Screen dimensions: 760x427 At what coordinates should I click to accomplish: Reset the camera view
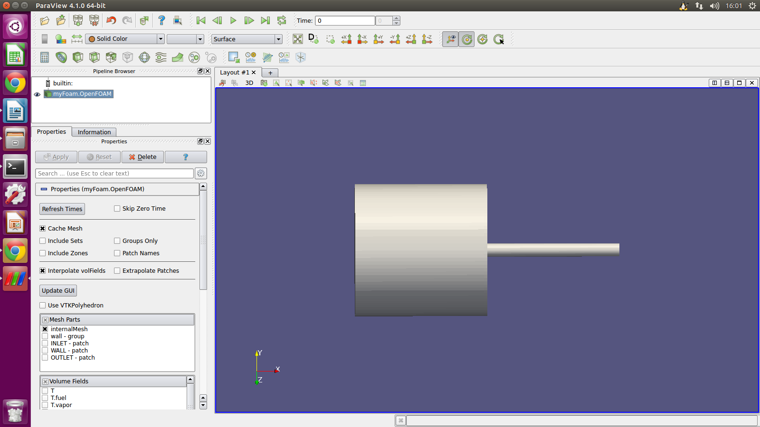pyautogui.click(x=298, y=39)
